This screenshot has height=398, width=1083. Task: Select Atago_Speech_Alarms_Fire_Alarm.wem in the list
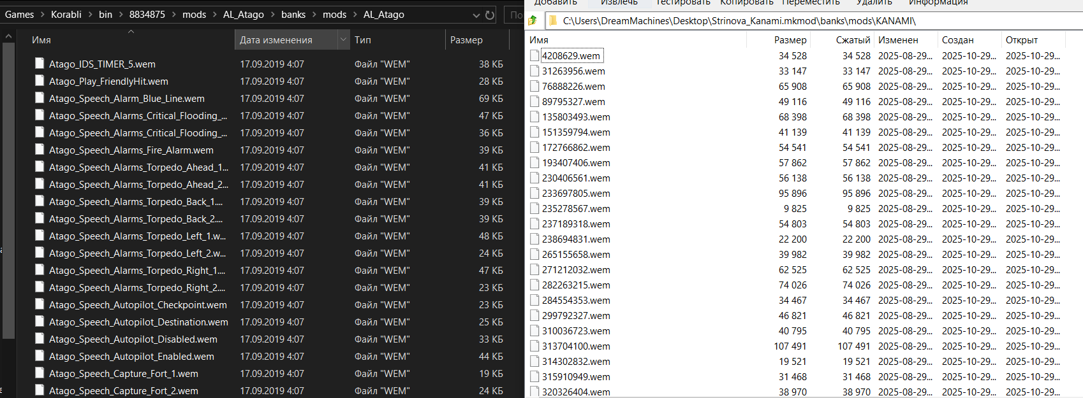pos(131,150)
